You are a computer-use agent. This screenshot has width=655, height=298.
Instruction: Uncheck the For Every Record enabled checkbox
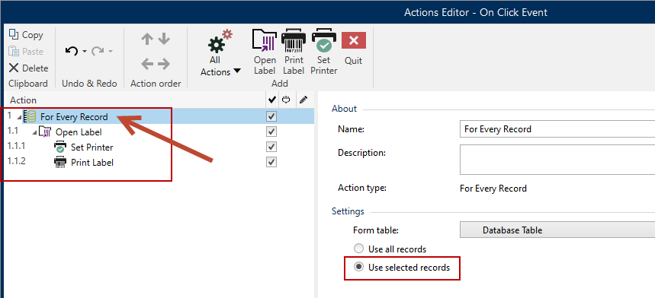pyautogui.click(x=271, y=117)
